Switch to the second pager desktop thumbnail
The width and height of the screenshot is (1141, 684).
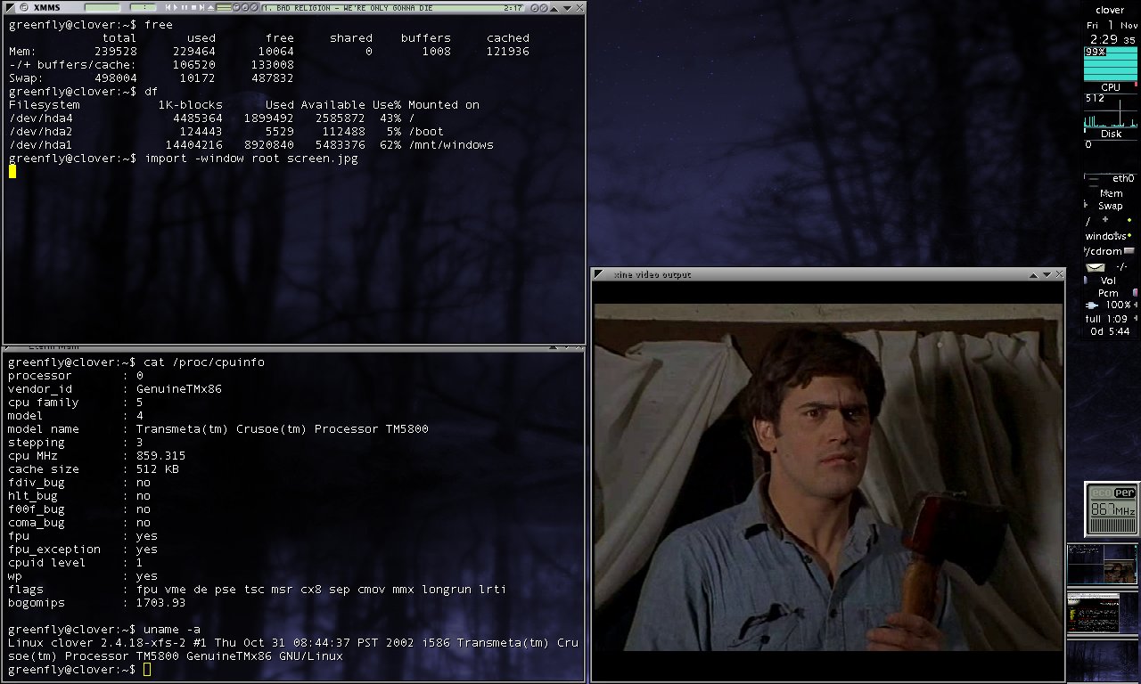1103,612
